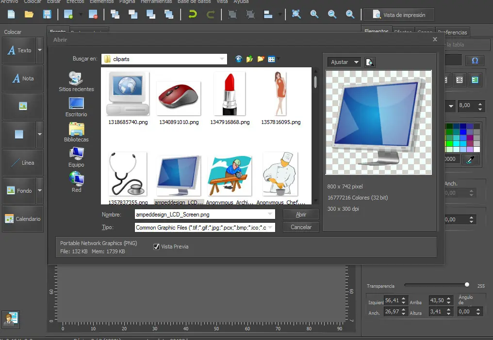Select Equipo in places bar
Image resolution: width=493 pixels, height=340 pixels.
(76, 157)
